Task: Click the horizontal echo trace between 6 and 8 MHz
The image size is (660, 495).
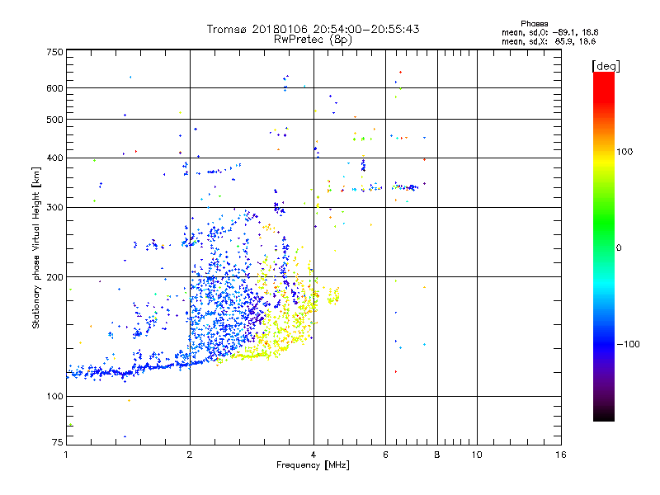Action: 405,187
